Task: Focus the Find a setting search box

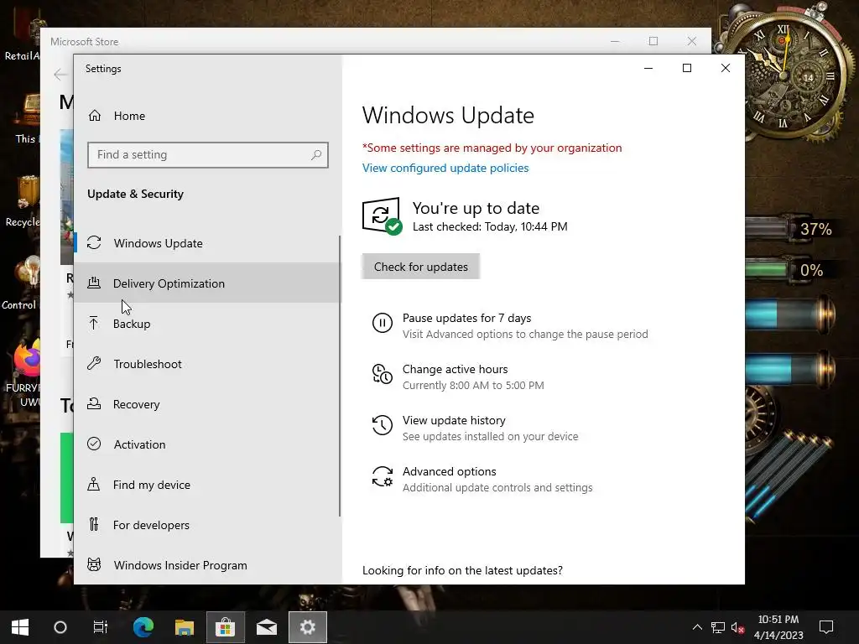Action: click(x=208, y=155)
